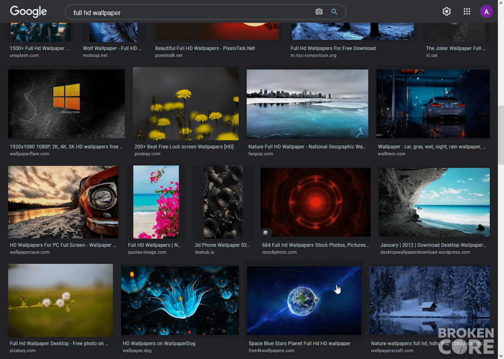Open search by image camera icon
This screenshot has width=504, height=359.
[319, 12]
